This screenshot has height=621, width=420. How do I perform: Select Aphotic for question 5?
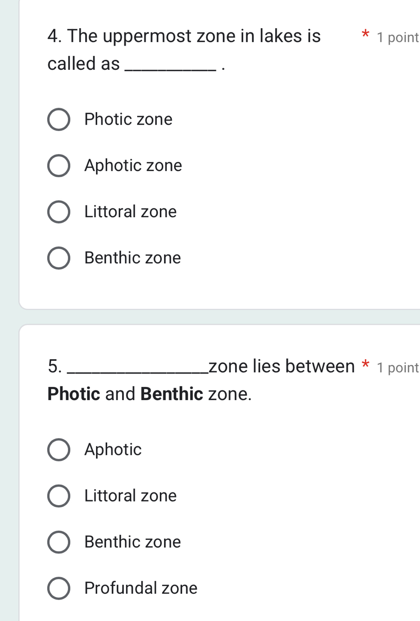point(58,450)
